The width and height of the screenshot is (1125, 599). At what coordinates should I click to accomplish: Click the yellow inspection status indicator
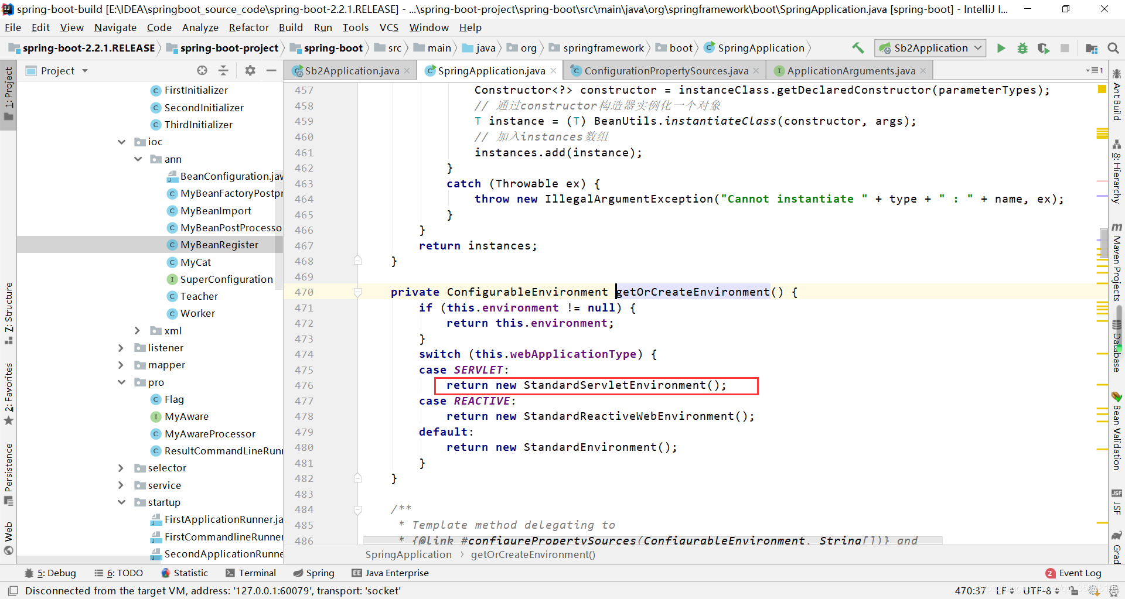[1102, 89]
